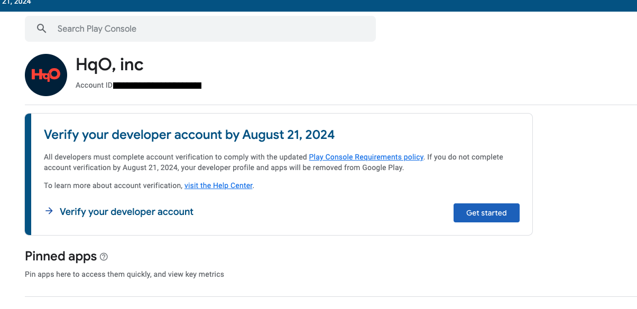Click the arrow icon beside Verify your developer account
Image resolution: width=637 pixels, height=309 pixels.
click(49, 211)
